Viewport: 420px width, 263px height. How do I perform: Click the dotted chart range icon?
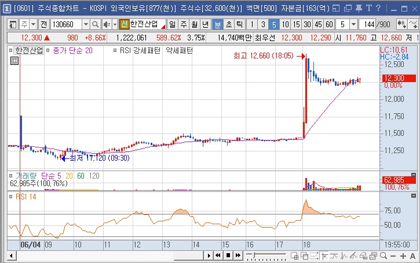pos(315,256)
